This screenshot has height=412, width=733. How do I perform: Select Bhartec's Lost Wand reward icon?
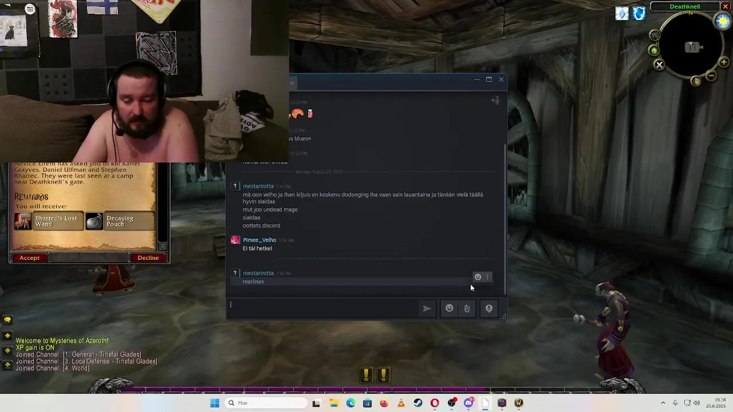click(23, 221)
